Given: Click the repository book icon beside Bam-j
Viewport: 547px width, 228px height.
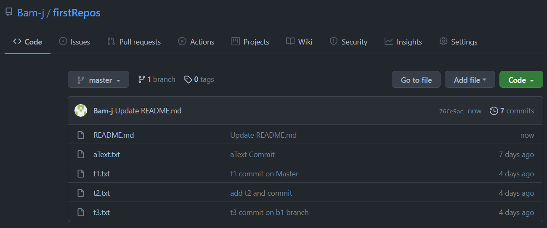Looking at the screenshot, I should coord(8,12).
